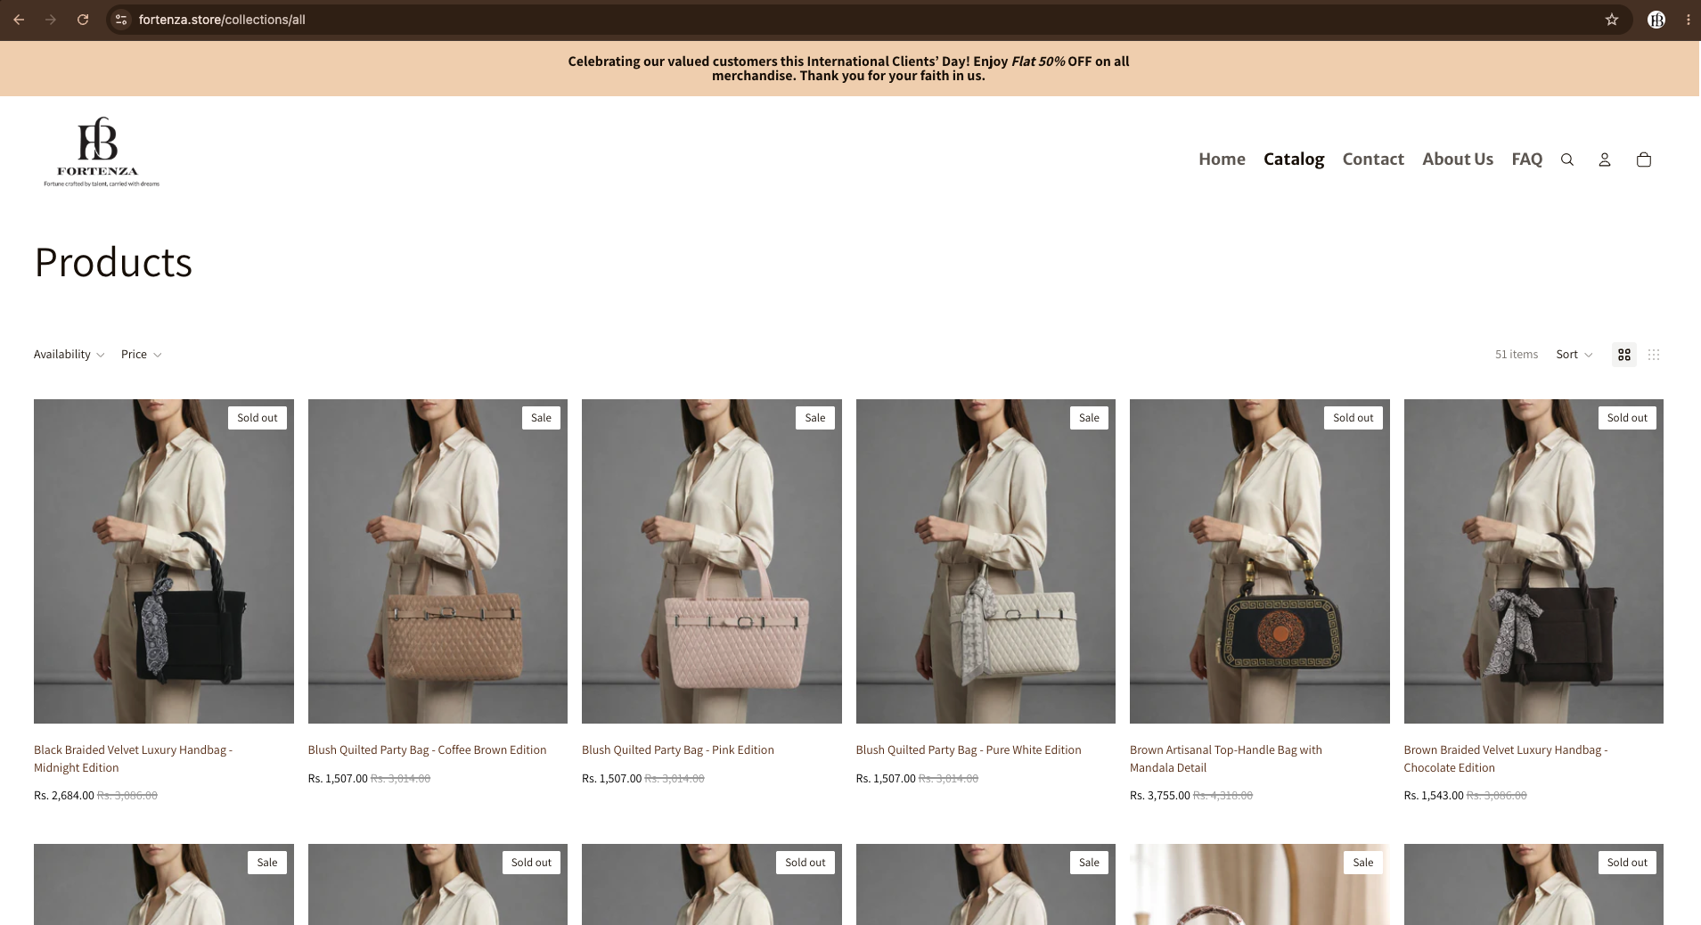The width and height of the screenshot is (1701, 925).
Task: Click the Sold out badge on Midnight Edition handbag
Action: pyautogui.click(x=258, y=418)
